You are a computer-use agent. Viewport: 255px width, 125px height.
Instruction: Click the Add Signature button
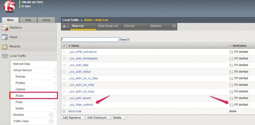(x=73, y=118)
